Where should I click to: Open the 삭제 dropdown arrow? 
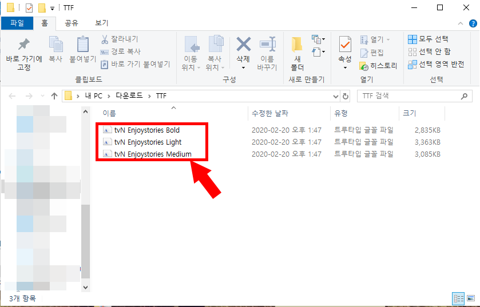[x=243, y=67]
